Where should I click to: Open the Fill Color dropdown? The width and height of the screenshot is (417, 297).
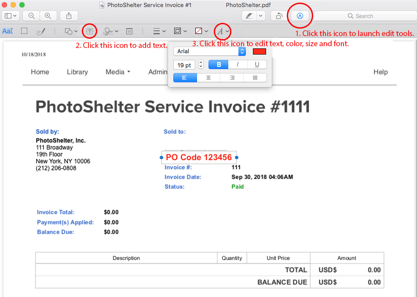pyautogui.click(x=201, y=31)
